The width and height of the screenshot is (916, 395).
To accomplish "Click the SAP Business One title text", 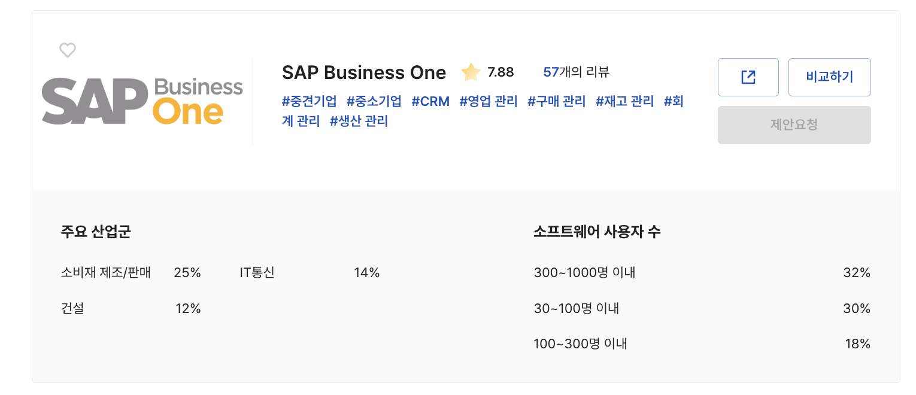I will (364, 72).
